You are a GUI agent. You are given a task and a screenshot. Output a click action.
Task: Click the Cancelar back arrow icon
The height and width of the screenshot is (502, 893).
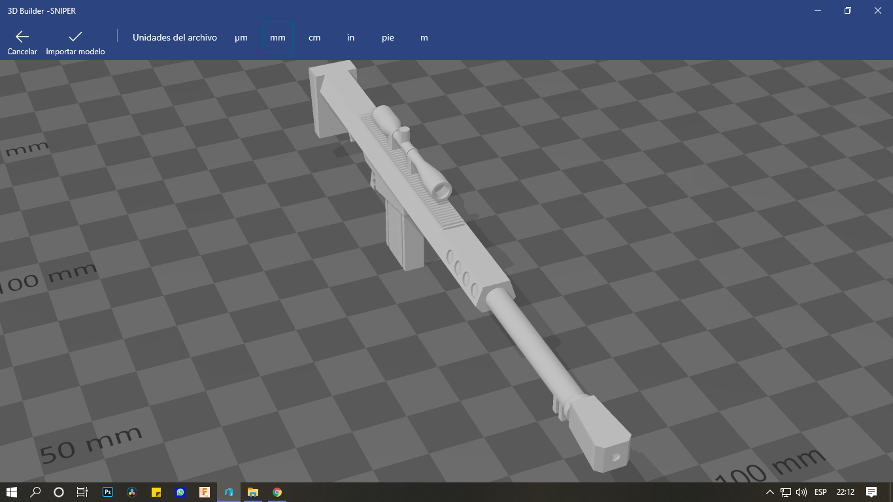pos(22,37)
